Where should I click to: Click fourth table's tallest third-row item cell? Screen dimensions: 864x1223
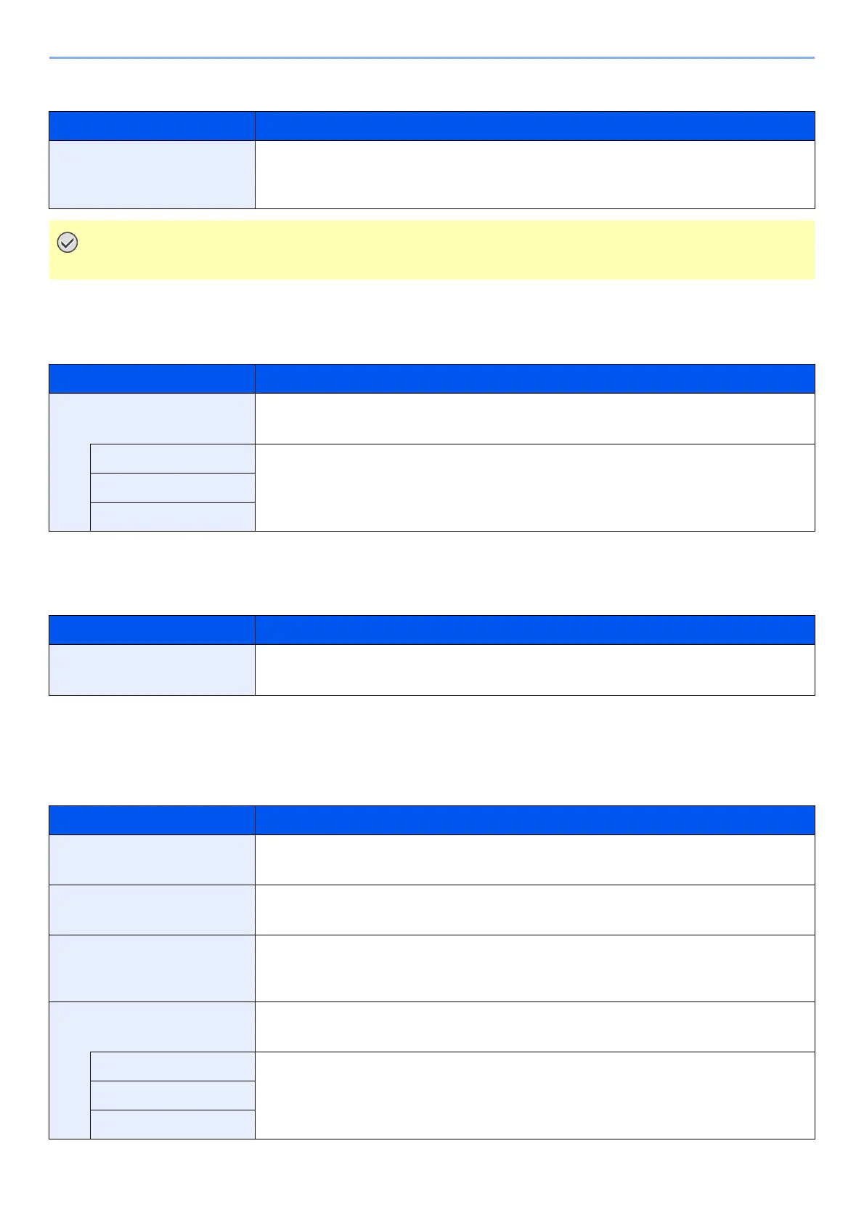click(152, 968)
